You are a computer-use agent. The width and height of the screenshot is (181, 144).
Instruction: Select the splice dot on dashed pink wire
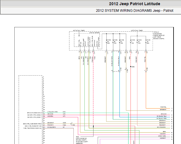(x=94, y=126)
